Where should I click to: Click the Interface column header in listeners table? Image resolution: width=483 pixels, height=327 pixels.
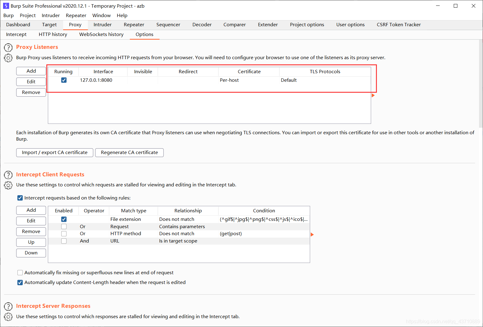tap(103, 72)
